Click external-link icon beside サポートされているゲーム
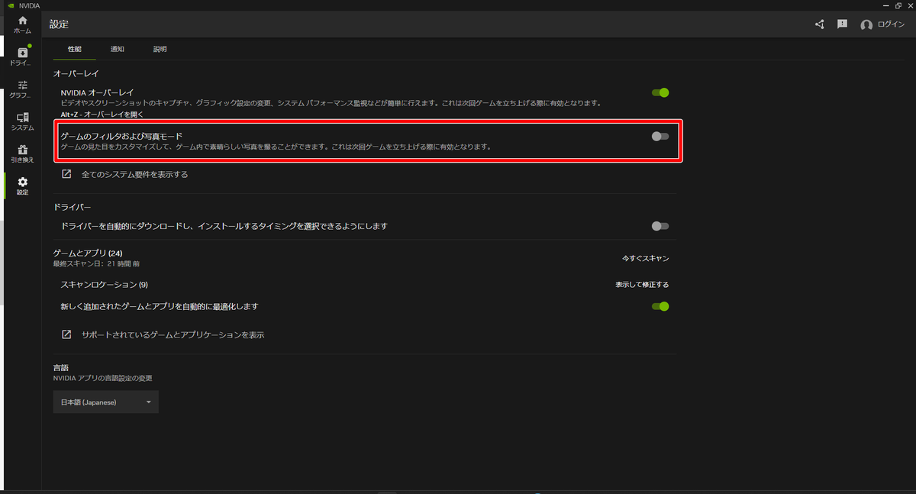 click(x=66, y=334)
